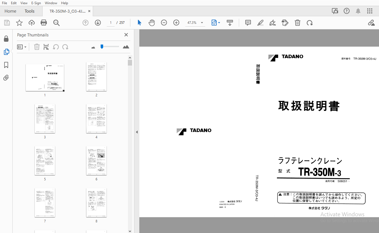Click the Share link icon
379x233 pixels.
tap(371, 23)
